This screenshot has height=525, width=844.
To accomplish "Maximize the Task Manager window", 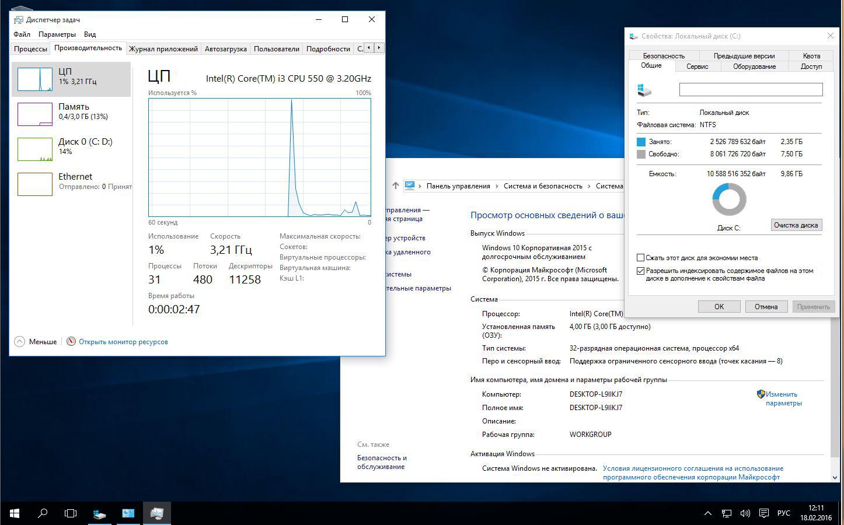I will [345, 19].
